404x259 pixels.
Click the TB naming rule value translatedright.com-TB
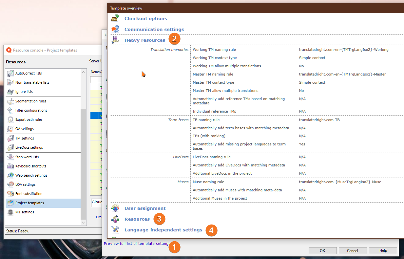pyautogui.click(x=319, y=120)
